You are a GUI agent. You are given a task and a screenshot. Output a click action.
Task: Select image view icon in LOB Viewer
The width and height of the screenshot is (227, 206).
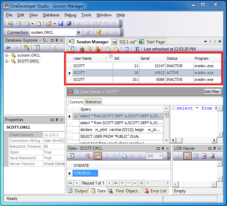pos(212,156)
